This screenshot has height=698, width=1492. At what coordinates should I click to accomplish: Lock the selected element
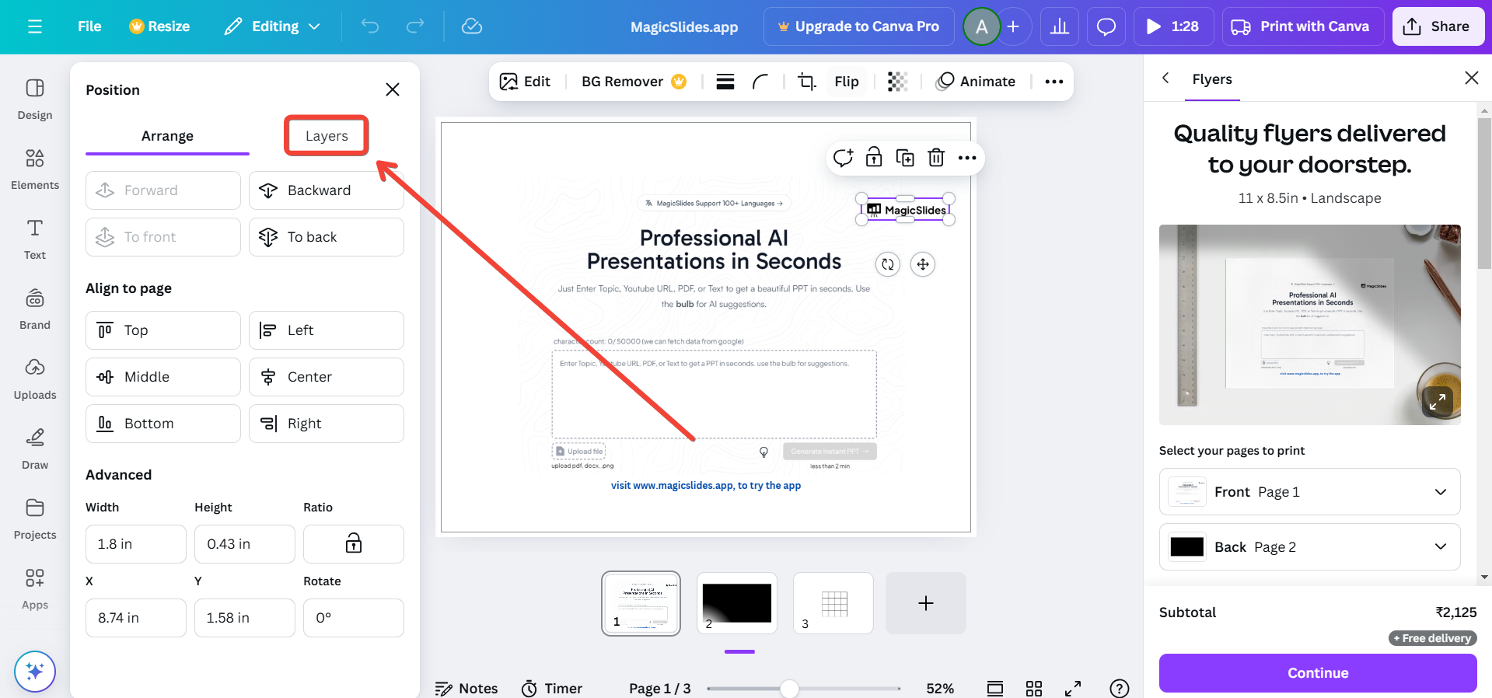pos(874,158)
